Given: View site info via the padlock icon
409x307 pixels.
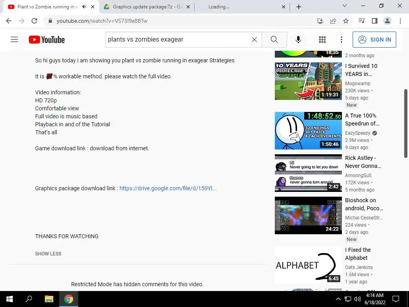Looking at the screenshot, I should point(50,21).
